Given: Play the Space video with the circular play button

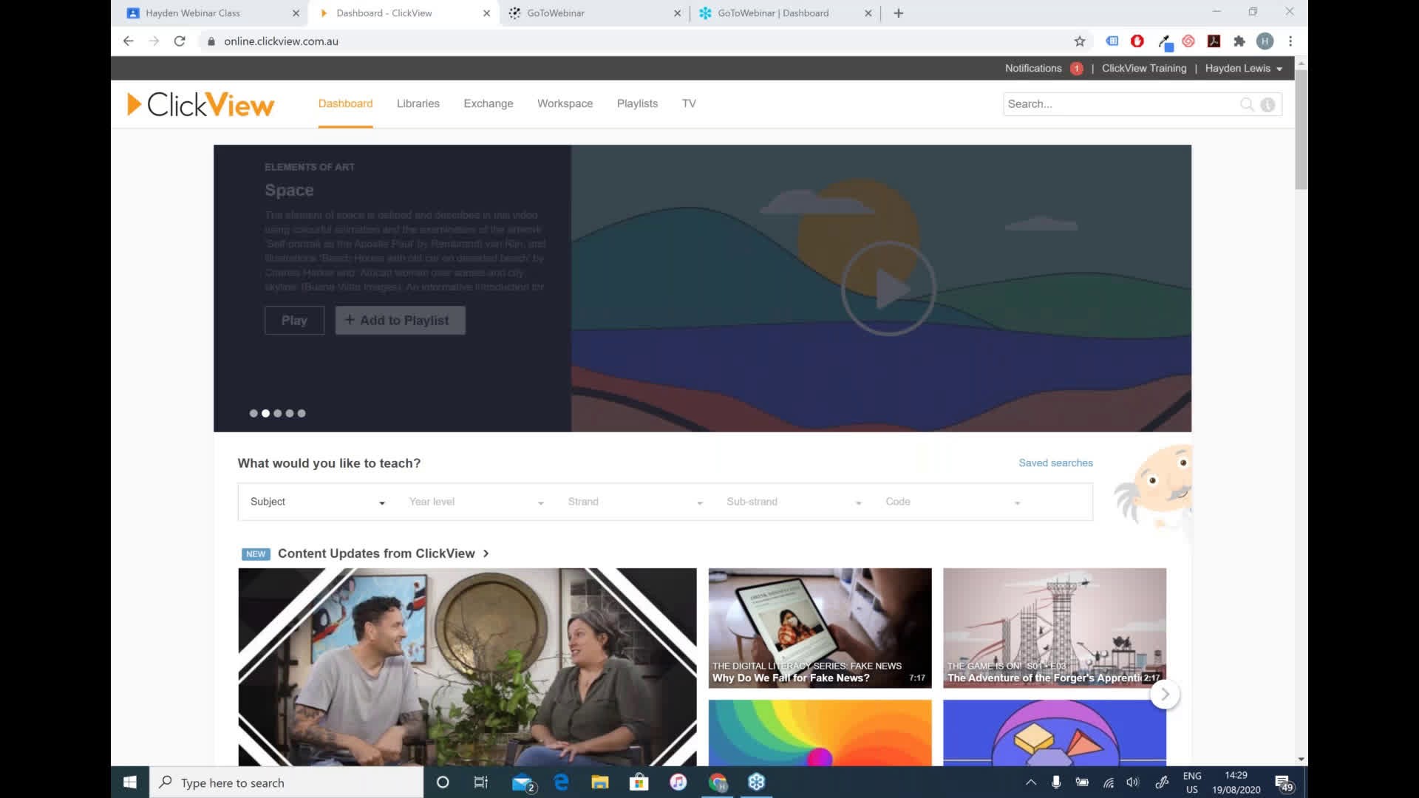Looking at the screenshot, I should coord(888,288).
